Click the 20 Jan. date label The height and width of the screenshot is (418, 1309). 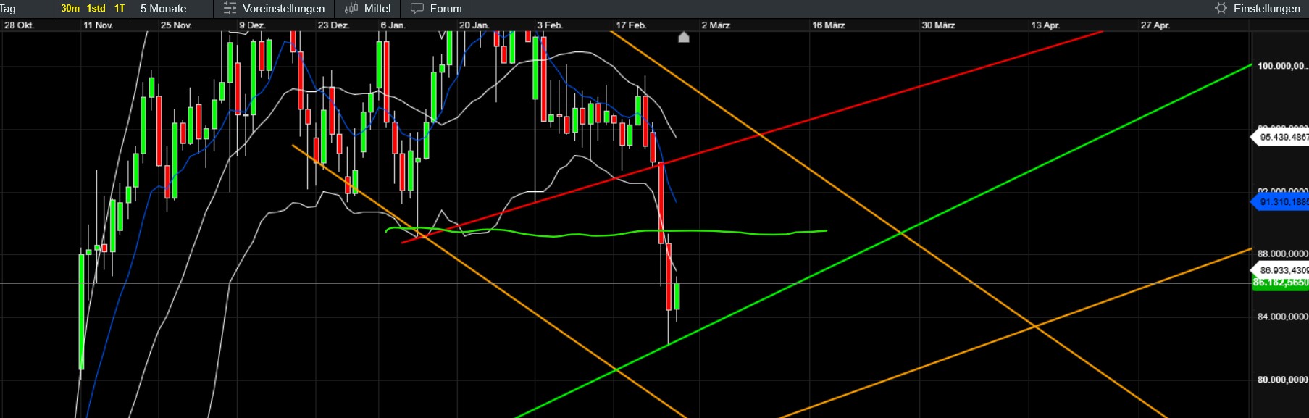pos(474,25)
